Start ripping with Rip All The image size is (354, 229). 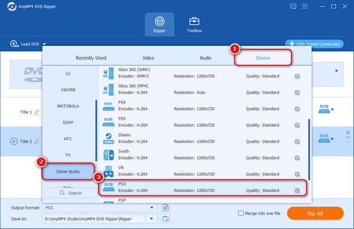315,213
